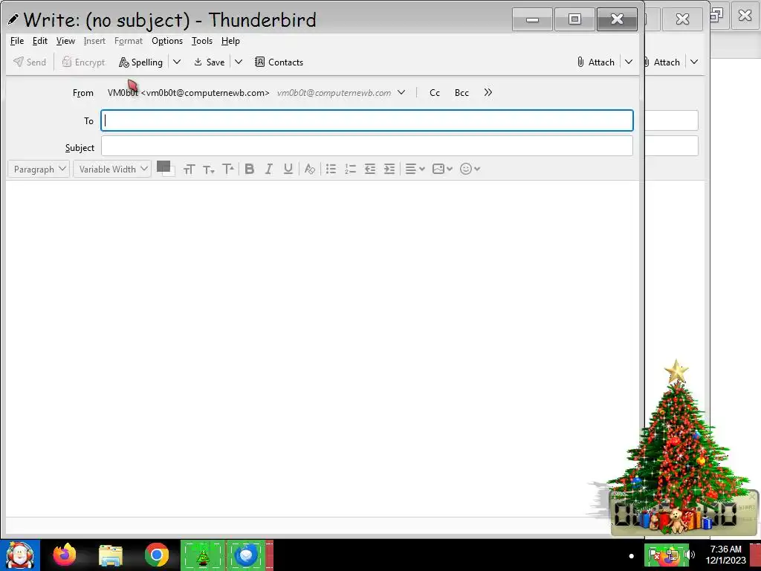The width and height of the screenshot is (761, 571).
Task: Expand the Spelling dropdown arrow
Action: pos(177,62)
